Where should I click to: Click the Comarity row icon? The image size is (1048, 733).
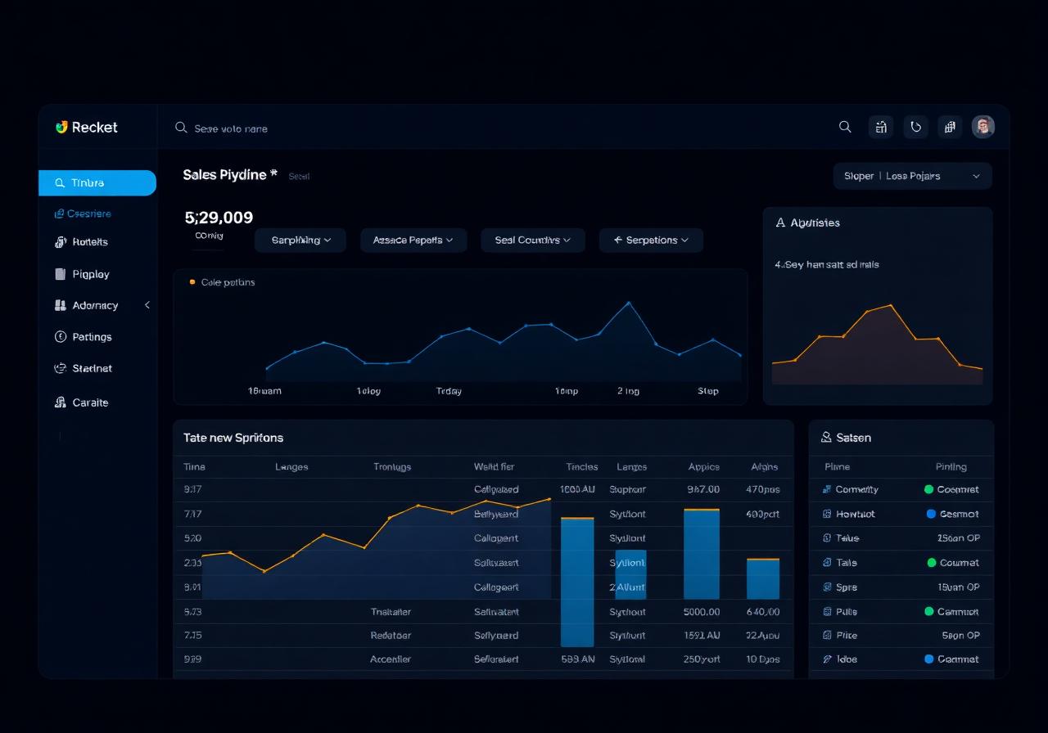pos(826,489)
